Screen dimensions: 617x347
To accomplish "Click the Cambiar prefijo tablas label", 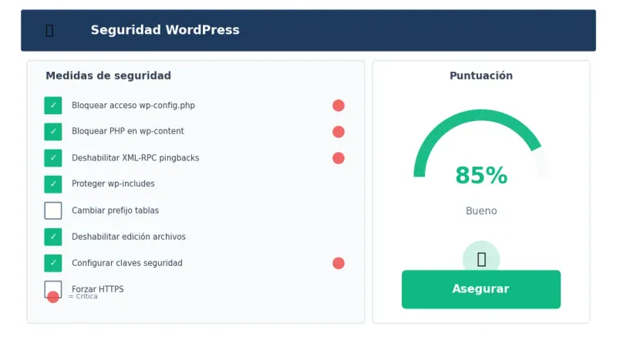I will pyautogui.click(x=115, y=211).
